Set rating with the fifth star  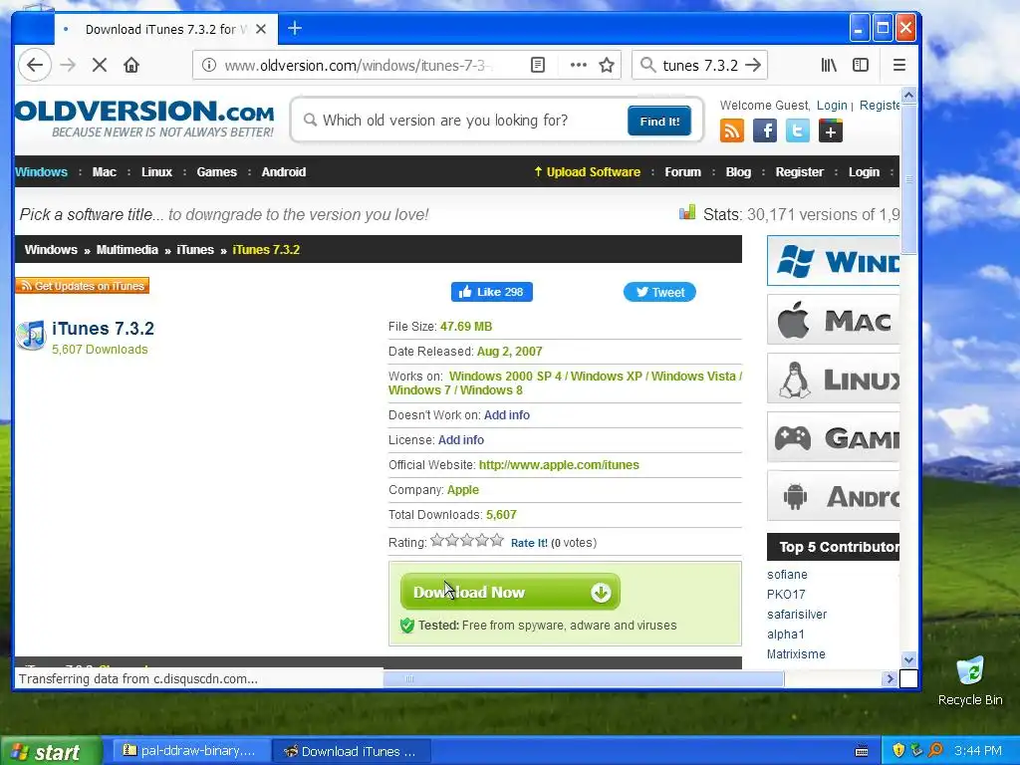click(497, 540)
